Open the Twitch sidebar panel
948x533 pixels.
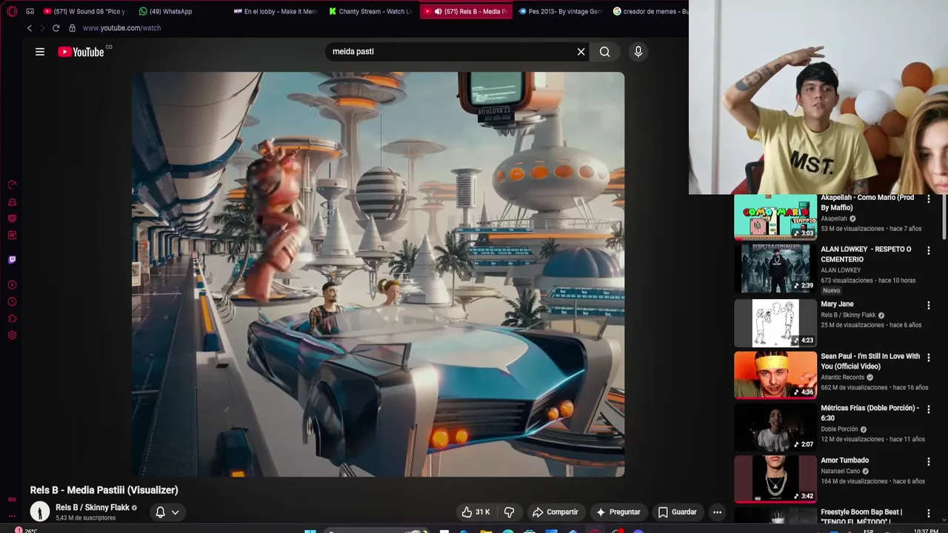click(x=12, y=260)
